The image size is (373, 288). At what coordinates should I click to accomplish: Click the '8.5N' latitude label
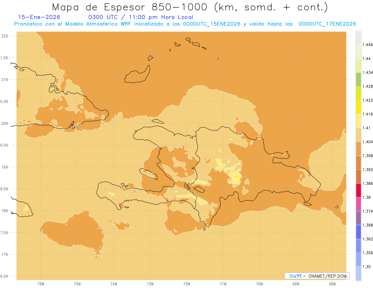coord(4,189)
